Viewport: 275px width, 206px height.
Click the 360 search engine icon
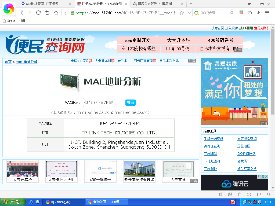click(x=196, y=13)
